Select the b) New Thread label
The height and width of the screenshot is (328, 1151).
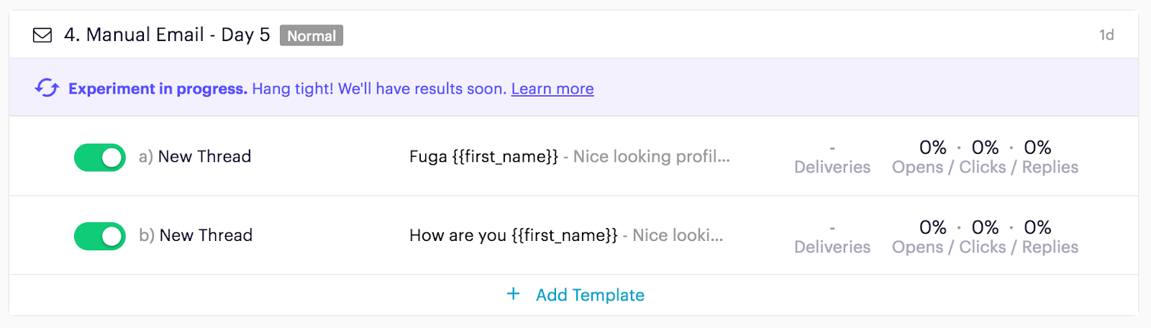click(x=196, y=235)
